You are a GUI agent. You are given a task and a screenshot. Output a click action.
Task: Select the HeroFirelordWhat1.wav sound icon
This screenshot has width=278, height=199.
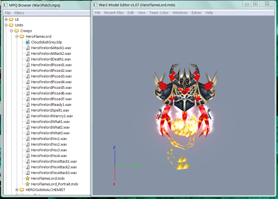pos(28,122)
